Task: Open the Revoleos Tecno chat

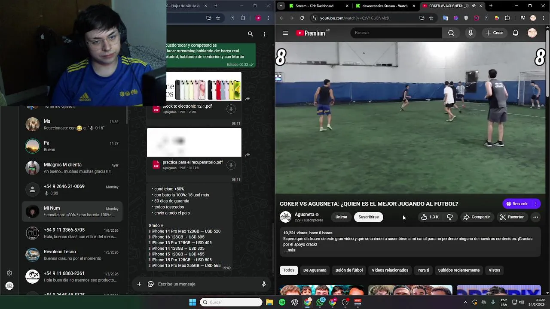Action: point(72,255)
